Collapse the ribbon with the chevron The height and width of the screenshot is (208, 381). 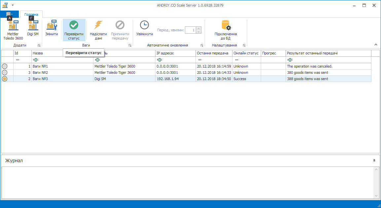pyautogui.click(x=376, y=45)
